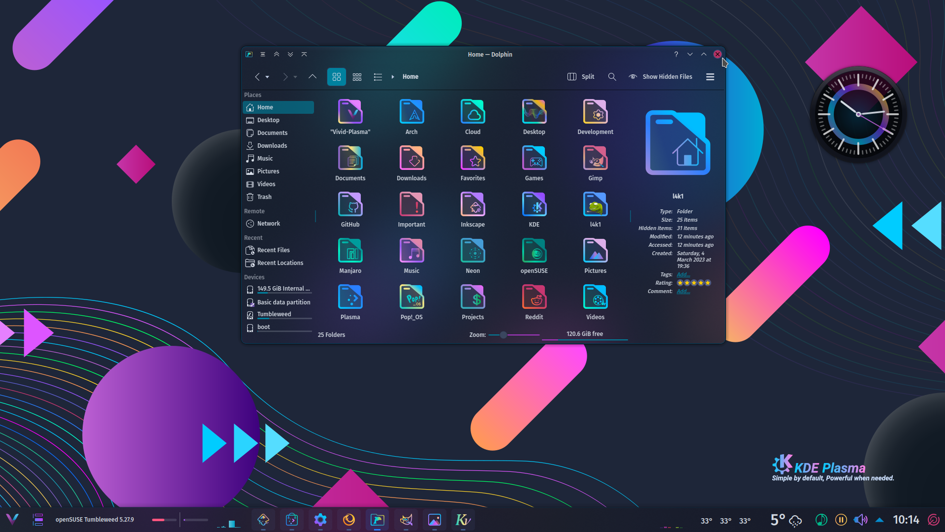Select the l4k1 folder in file grid
The height and width of the screenshot is (532, 945).
point(595,209)
